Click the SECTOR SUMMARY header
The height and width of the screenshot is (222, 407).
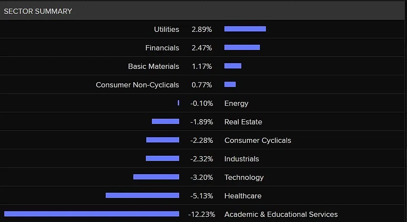(38, 11)
